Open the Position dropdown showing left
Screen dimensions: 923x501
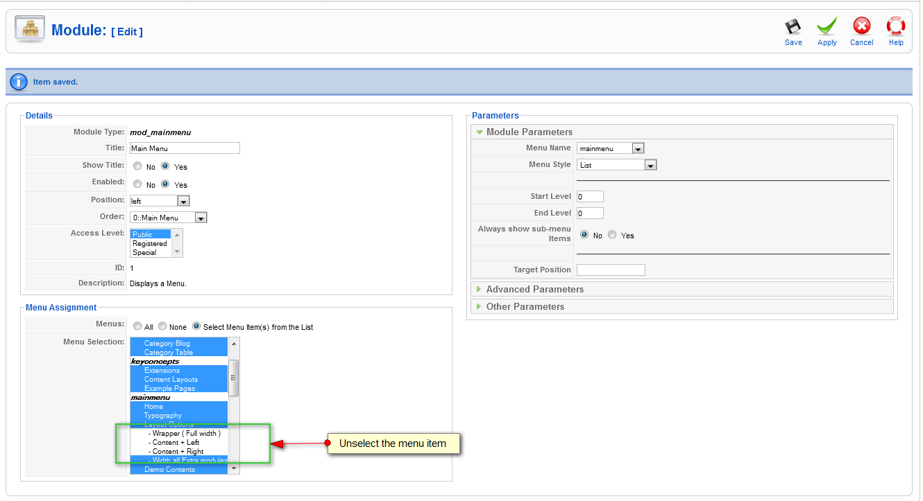[160, 201]
